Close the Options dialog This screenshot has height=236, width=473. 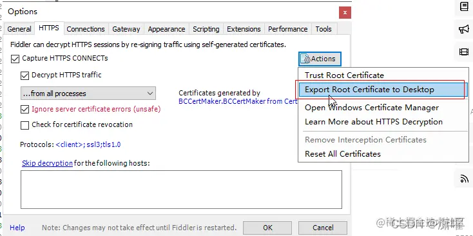tap(345, 13)
